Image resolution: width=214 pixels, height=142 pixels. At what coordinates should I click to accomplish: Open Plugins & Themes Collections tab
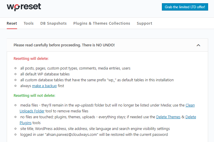pos(102,23)
